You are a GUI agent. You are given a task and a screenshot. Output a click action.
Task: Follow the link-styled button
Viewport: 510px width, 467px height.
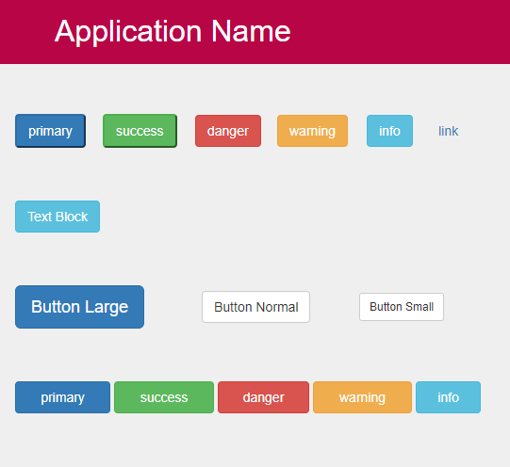(448, 131)
